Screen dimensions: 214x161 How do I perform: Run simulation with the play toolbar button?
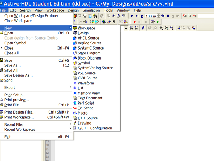pos(132,16)
